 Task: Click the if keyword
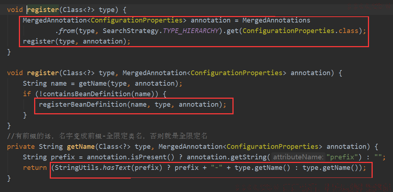(x=27, y=94)
